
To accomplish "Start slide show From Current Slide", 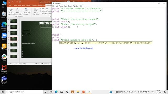I will click(18, 11).
